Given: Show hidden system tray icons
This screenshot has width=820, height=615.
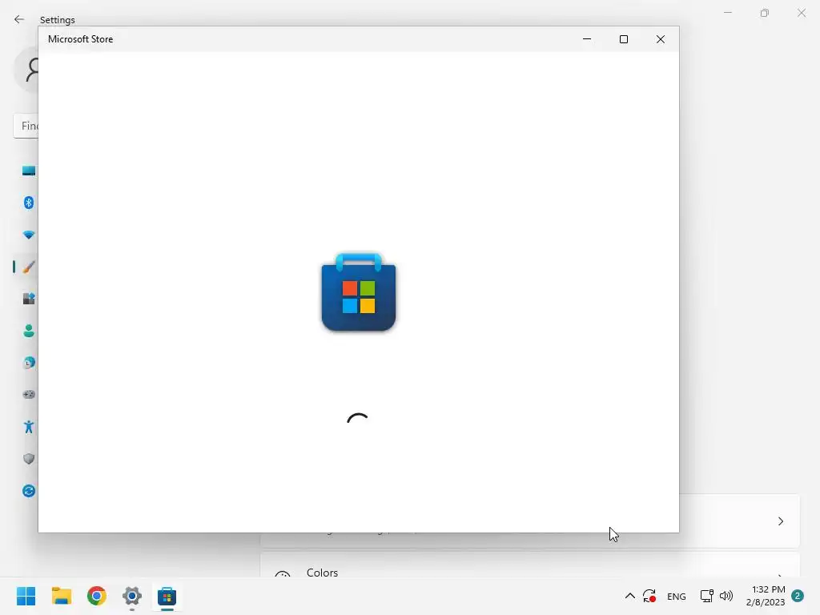Looking at the screenshot, I should point(630,596).
